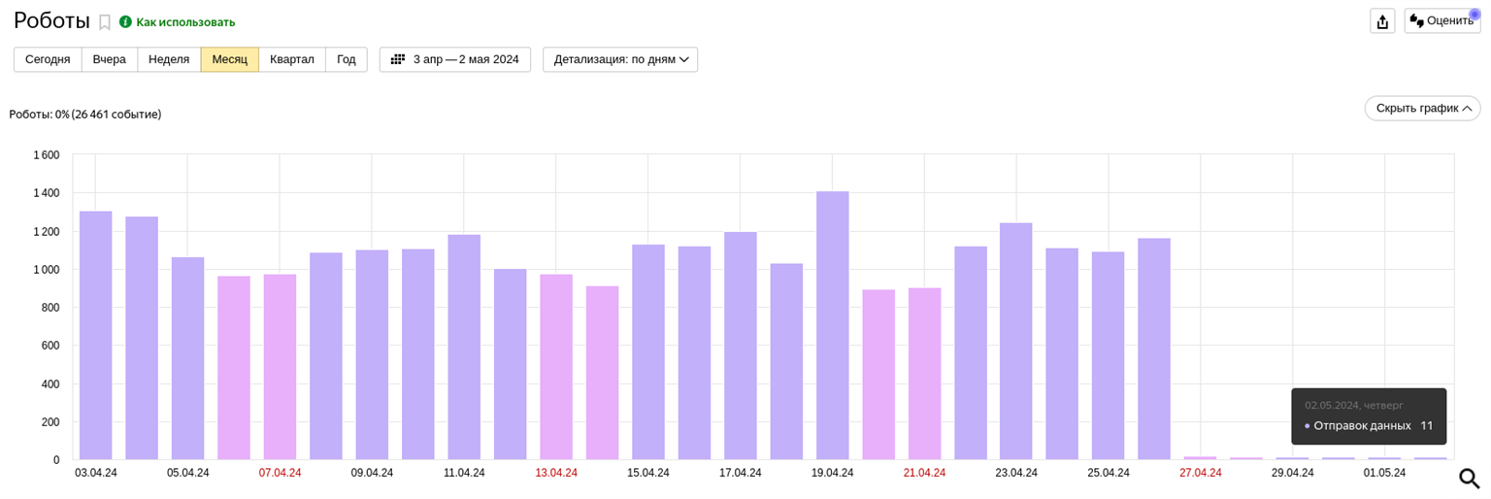Click the calendar grid icon in date range
This screenshot has width=1491, height=499.
398,59
